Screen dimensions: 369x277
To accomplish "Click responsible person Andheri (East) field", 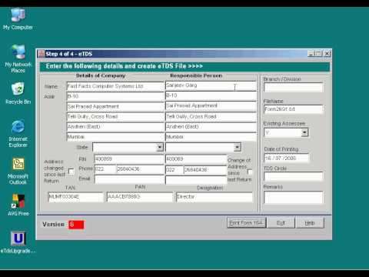I will coord(211,127).
